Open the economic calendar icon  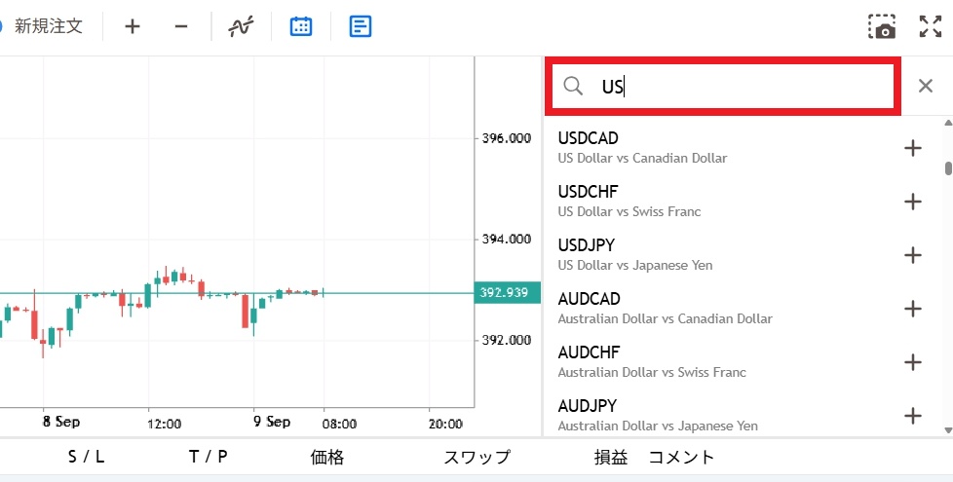(301, 26)
